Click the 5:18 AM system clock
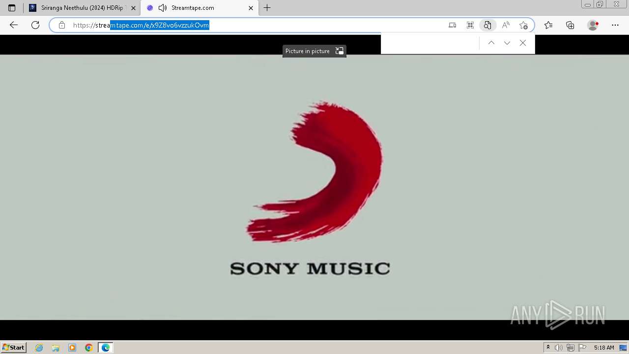 604,348
